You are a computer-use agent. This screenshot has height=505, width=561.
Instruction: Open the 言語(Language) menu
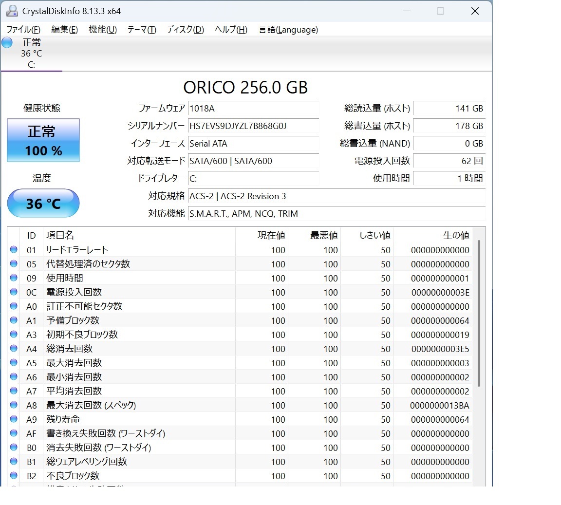(288, 30)
